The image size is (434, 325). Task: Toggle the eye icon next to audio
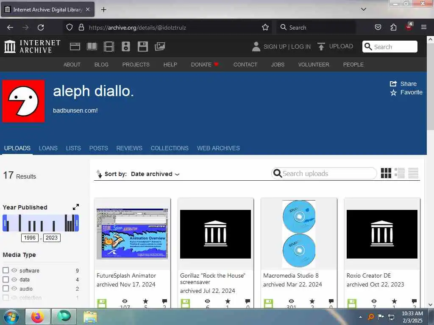[x=14, y=288]
